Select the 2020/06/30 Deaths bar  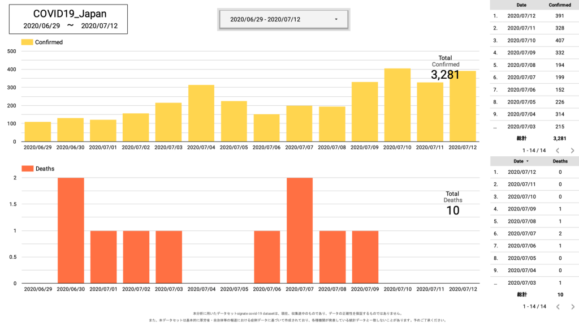tap(71, 230)
